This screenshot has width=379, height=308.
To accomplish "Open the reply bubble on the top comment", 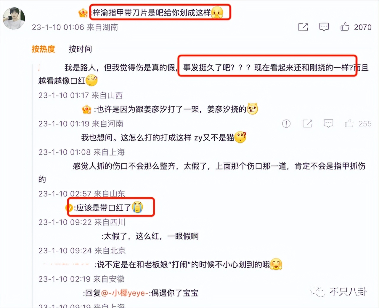I will 324,27.
